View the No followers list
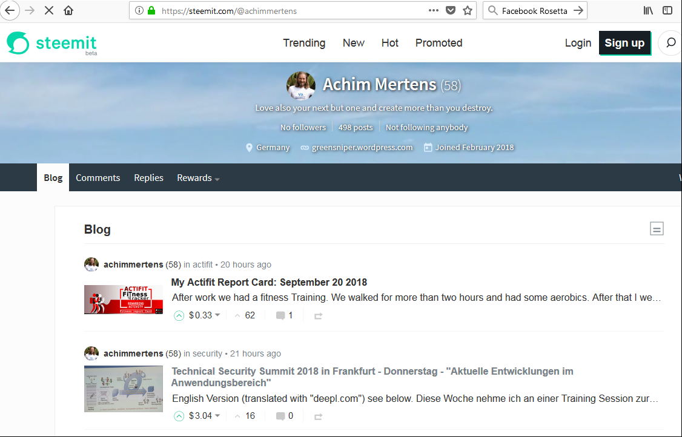 303,127
